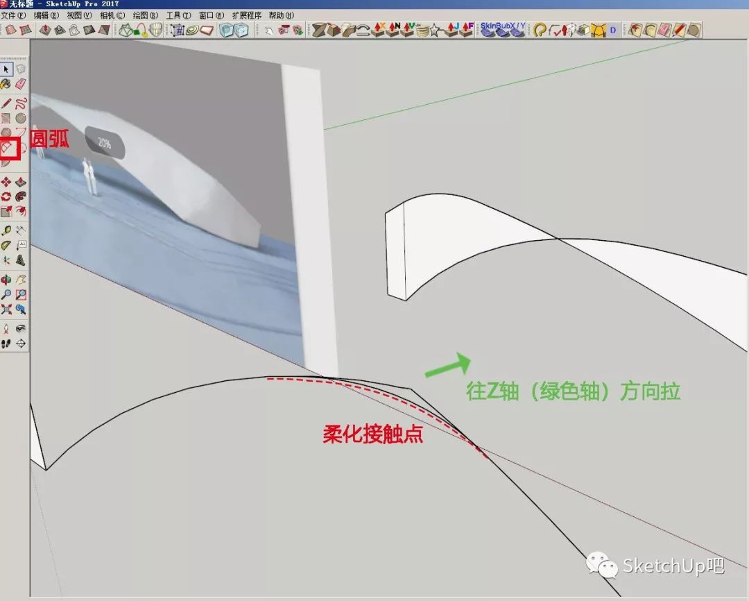Select the Line pencil tool
749x601 pixels.
6,103
